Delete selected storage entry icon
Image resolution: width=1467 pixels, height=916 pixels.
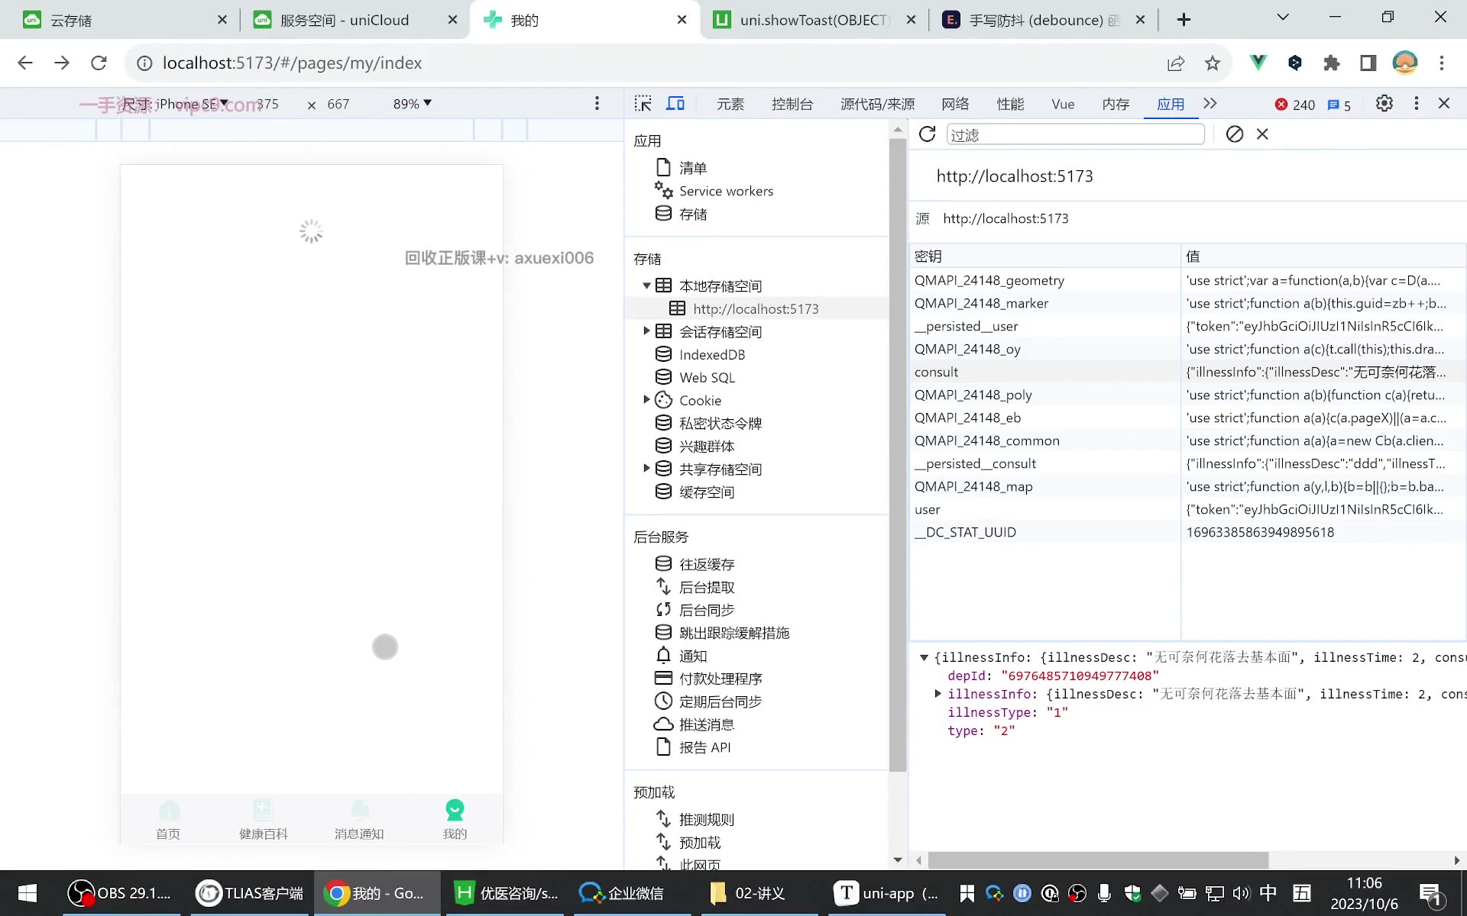[1262, 134]
